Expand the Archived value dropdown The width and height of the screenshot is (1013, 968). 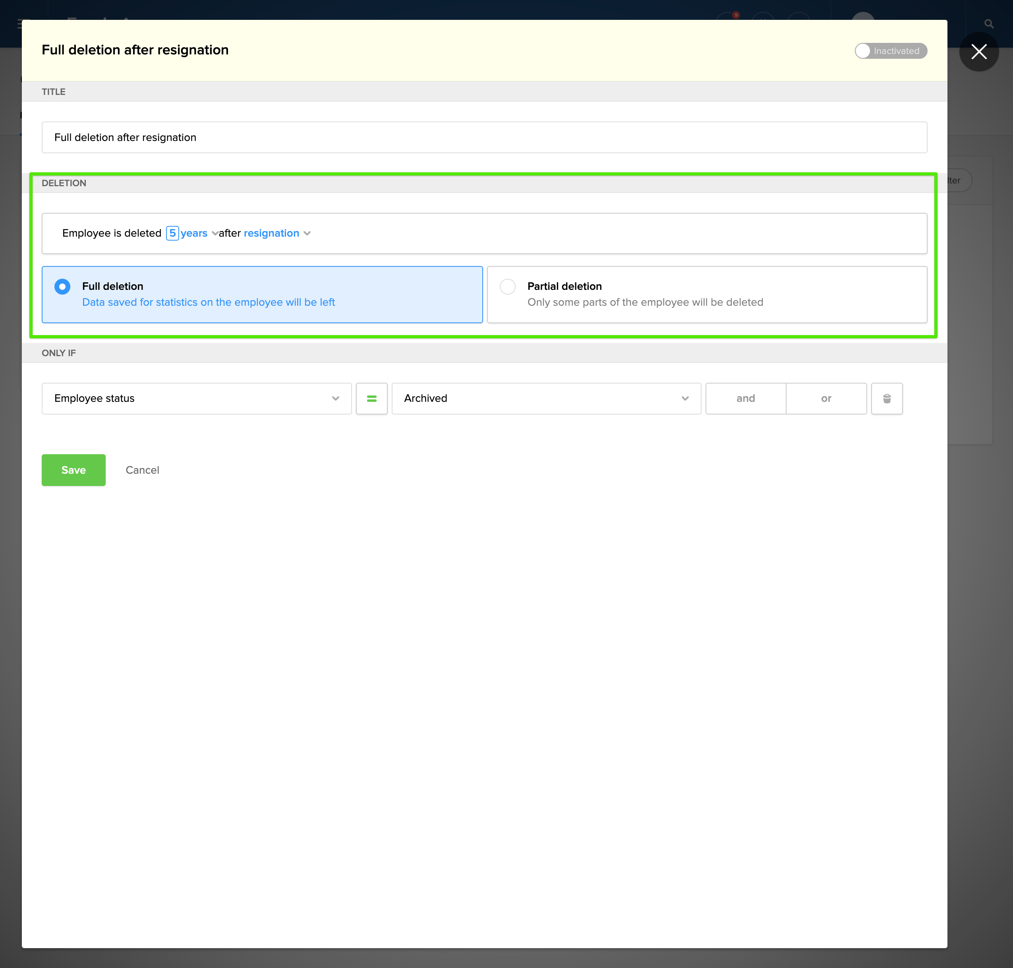546,398
